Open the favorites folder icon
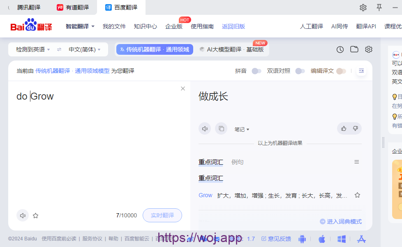402x247 pixels. coord(354,49)
